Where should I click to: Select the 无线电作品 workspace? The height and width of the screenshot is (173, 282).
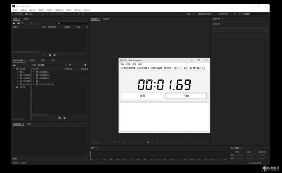[x=223, y=14]
